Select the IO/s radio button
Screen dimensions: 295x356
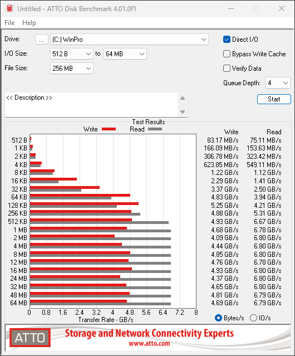(x=253, y=318)
